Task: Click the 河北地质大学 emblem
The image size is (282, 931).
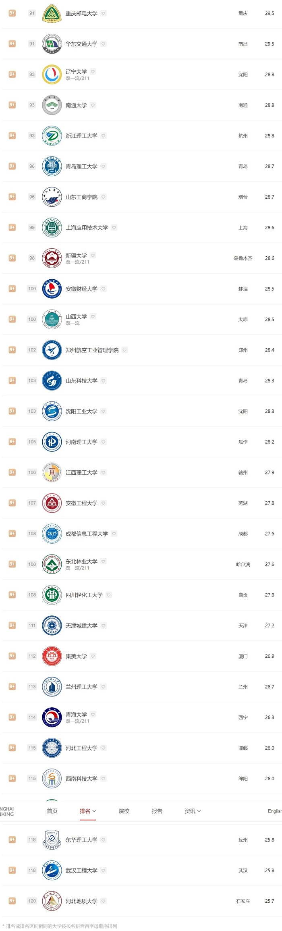Action: [x=52, y=901]
